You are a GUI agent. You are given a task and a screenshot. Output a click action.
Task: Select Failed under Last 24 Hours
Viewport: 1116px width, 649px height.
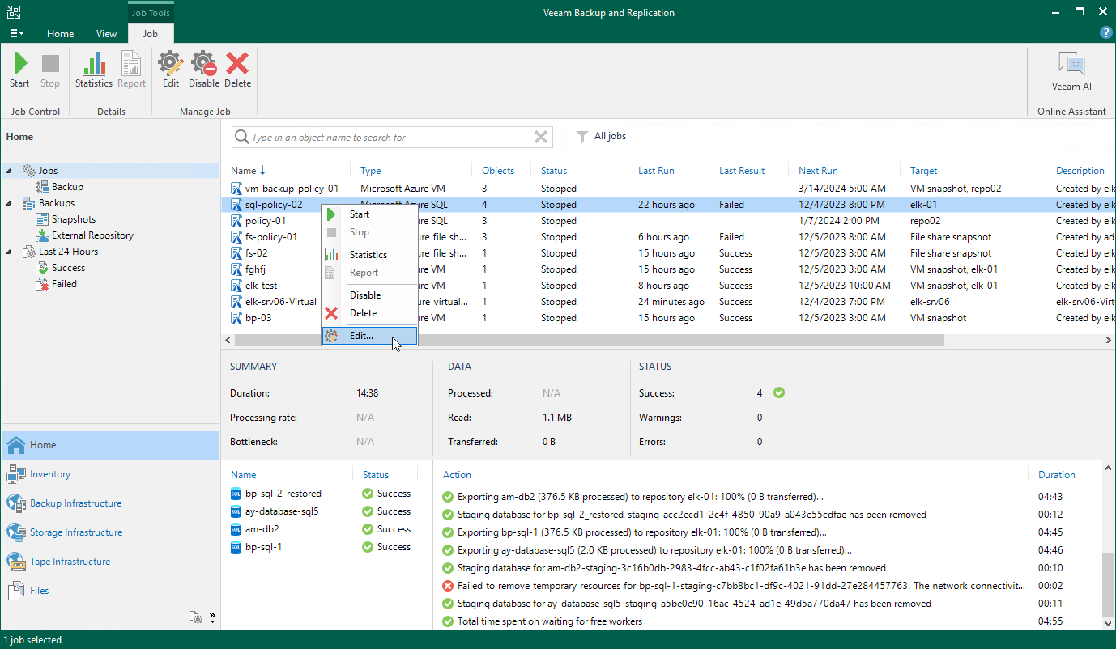pos(57,284)
